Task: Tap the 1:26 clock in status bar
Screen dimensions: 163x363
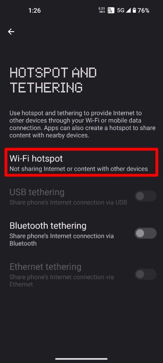Action: pos(35,10)
